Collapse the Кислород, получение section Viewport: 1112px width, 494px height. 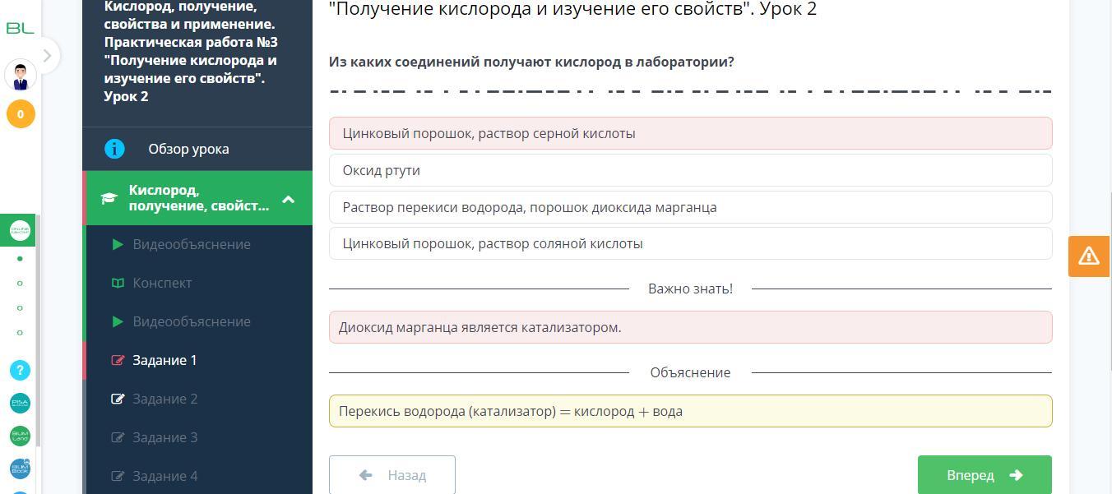(288, 199)
